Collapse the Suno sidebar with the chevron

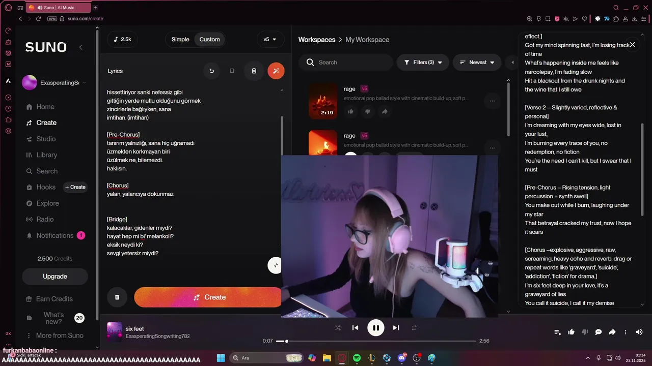click(x=80, y=47)
